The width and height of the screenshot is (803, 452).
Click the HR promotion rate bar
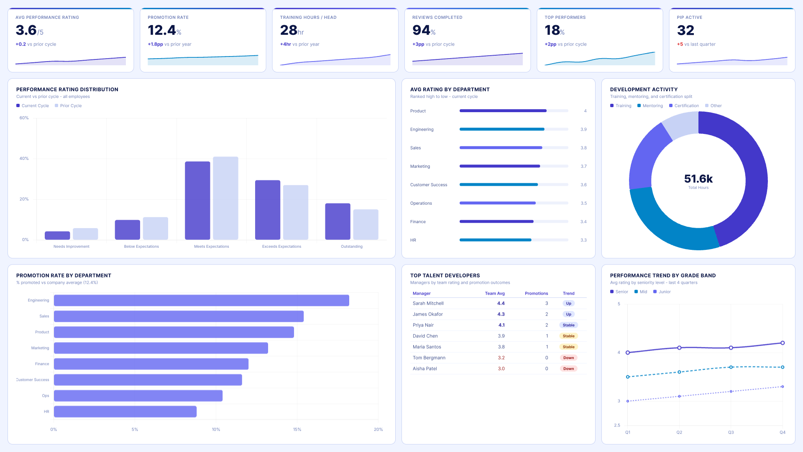[x=125, y=412]
